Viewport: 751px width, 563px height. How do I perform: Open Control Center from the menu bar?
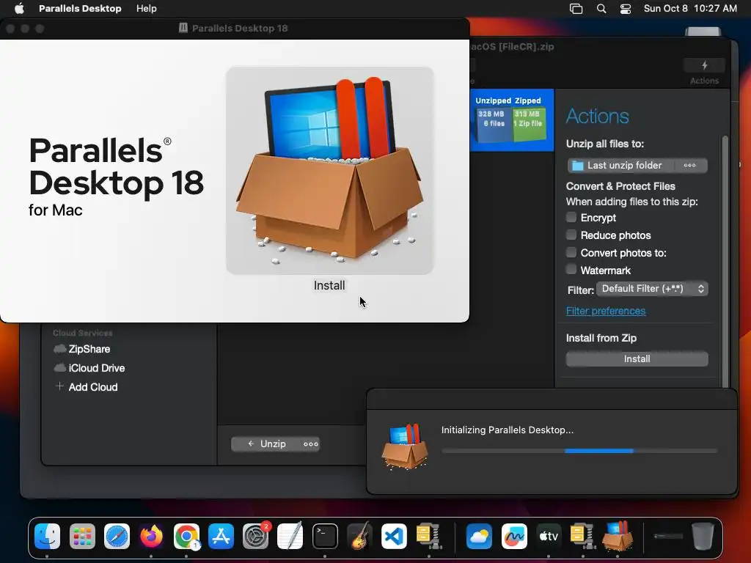626,9
